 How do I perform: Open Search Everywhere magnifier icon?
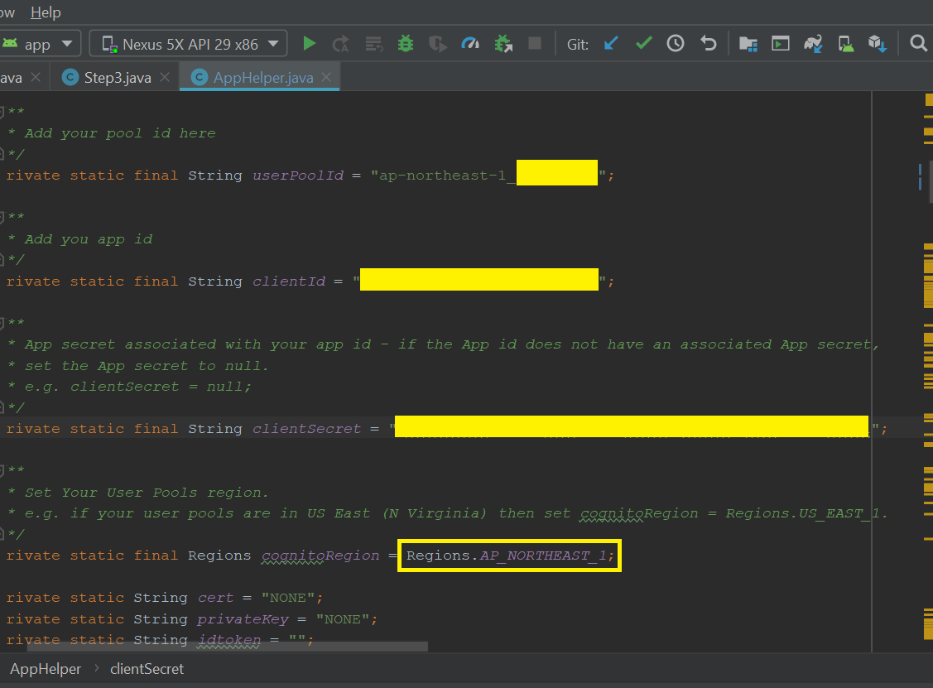pos(919,43)
